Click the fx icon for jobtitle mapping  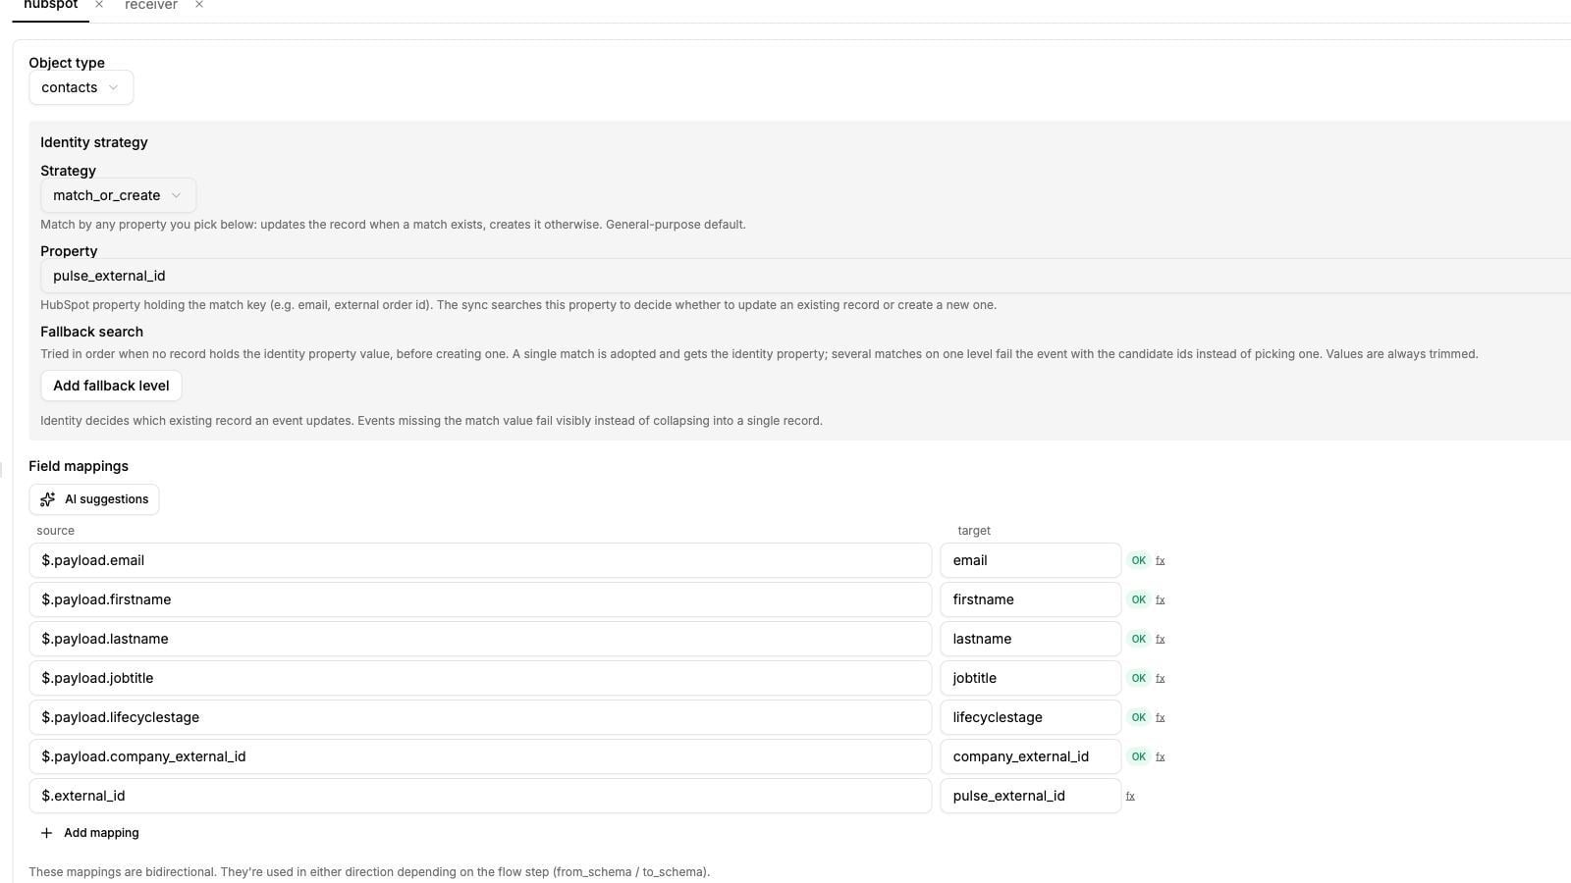click(1161, 678)
